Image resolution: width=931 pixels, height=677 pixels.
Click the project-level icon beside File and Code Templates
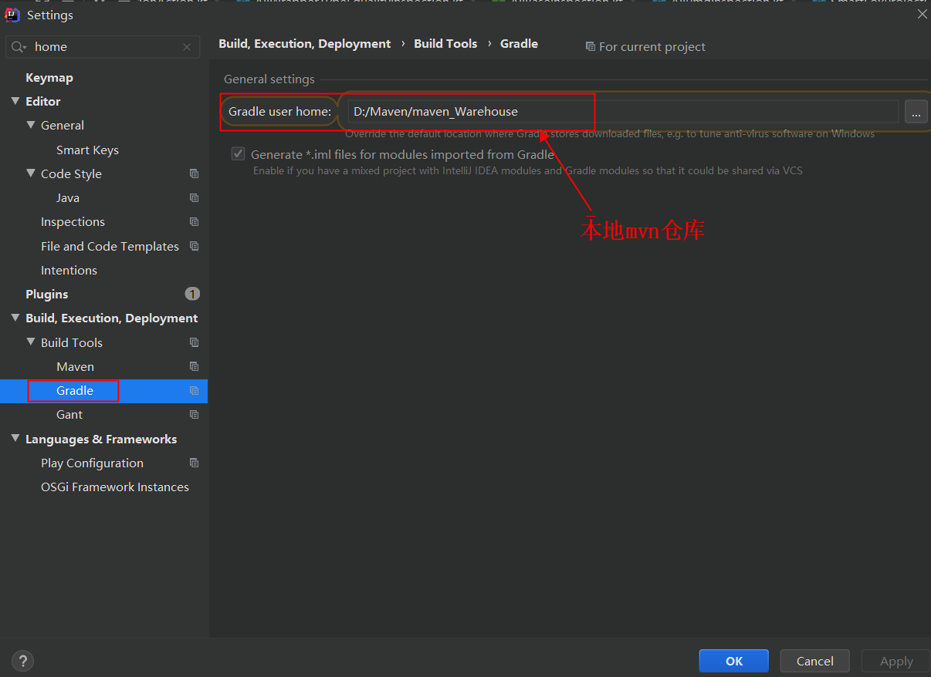click(194, 247)
